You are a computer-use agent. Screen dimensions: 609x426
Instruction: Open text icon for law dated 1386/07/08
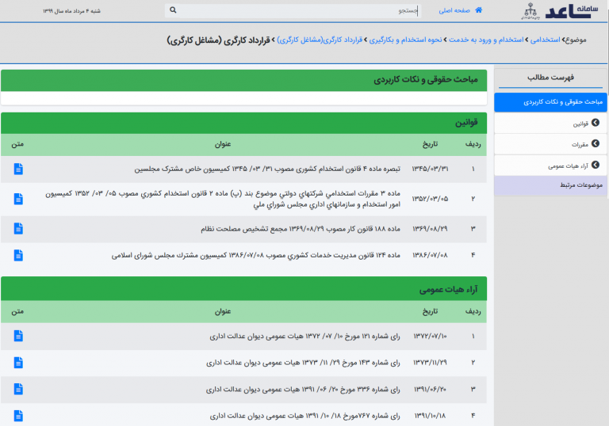coord(18,255)
